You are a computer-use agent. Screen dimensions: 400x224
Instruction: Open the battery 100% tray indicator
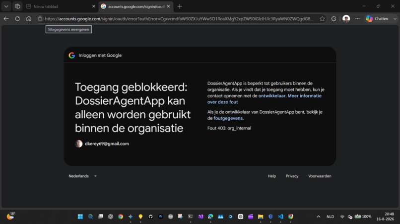(x=363, y=217)
